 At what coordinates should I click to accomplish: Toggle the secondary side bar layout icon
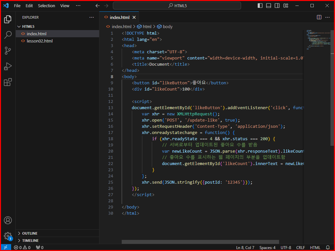pos(277,6)
